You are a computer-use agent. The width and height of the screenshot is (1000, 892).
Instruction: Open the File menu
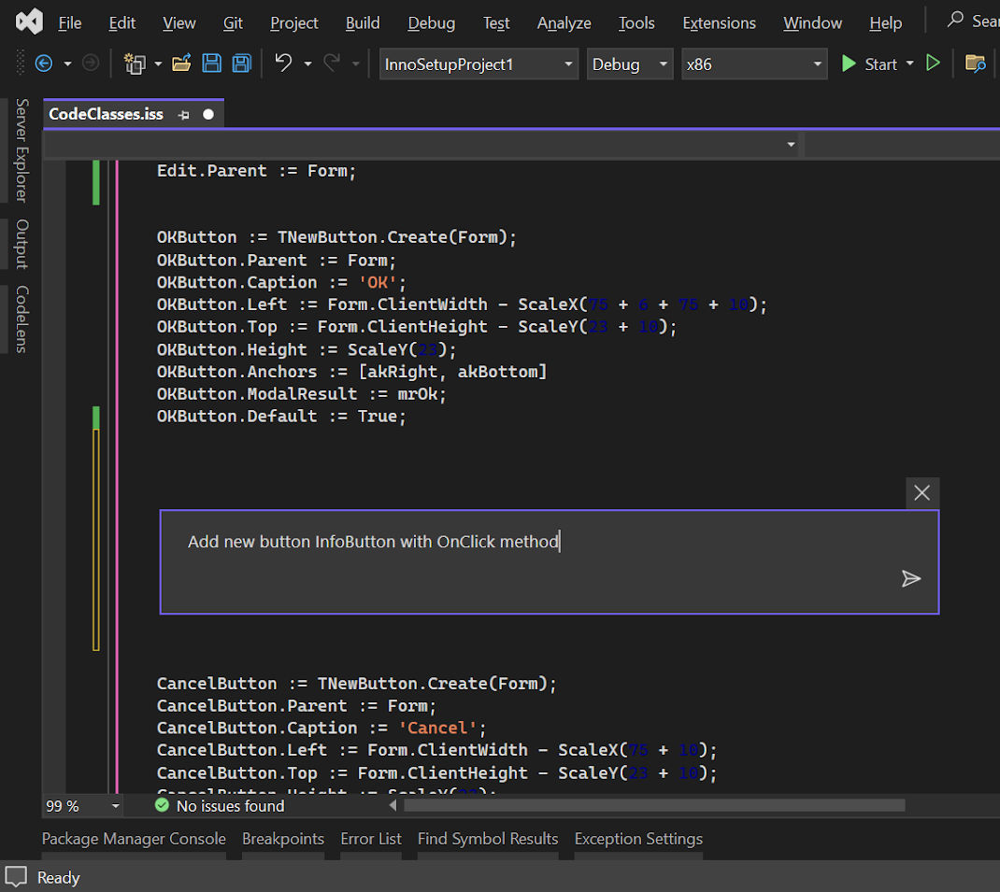[x=69, y=23]
